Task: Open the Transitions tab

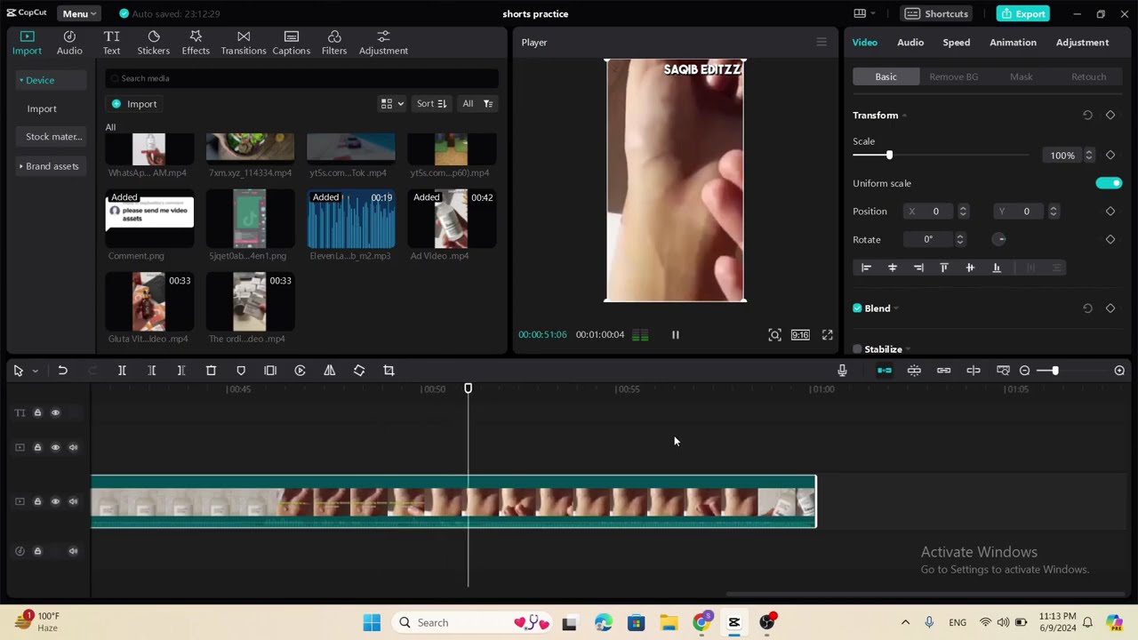Action: [244, 43]
